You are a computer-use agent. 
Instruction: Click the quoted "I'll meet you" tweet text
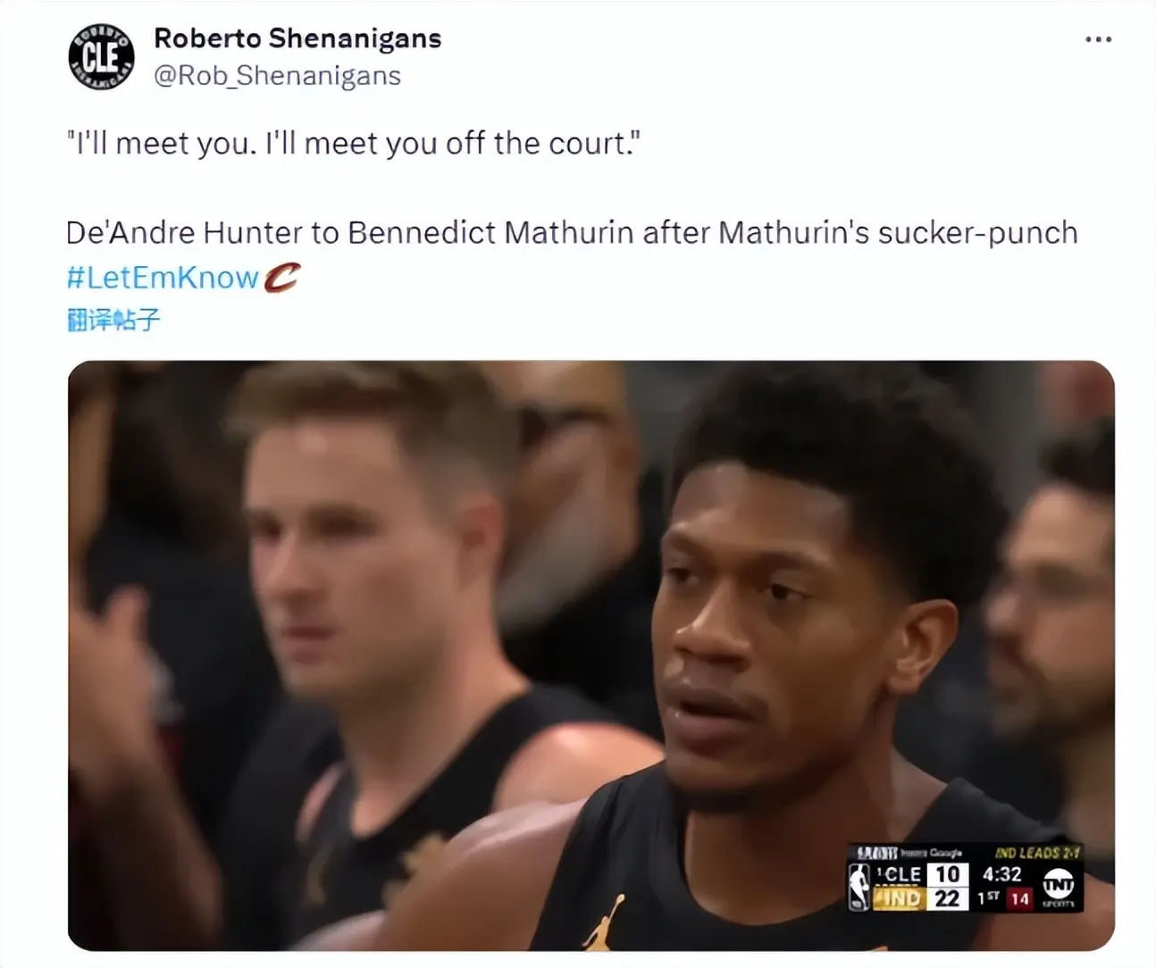point(355,143)
